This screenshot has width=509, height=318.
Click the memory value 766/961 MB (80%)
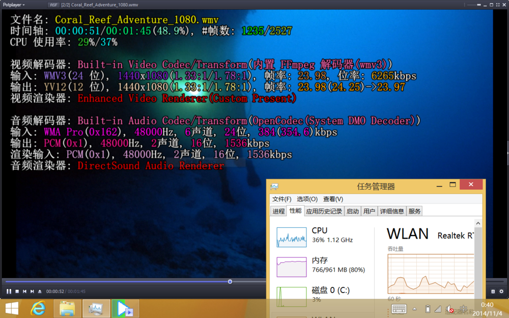pos(338,270)
